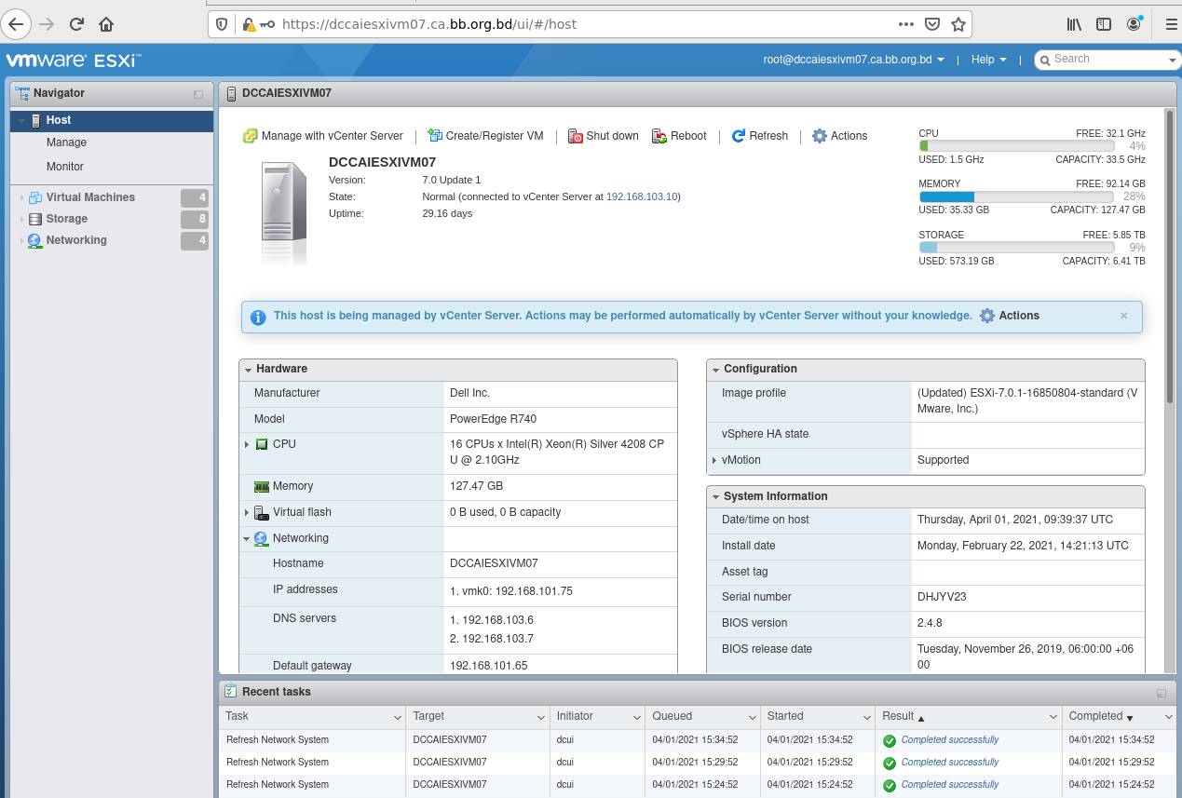Screen dimensions: 1182x798
Task: Click the Reboot host icon
Action: tap(659, 136)
